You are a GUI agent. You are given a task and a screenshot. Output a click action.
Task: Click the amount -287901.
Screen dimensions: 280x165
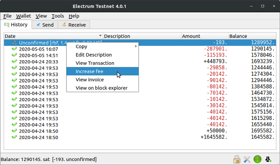215,49
